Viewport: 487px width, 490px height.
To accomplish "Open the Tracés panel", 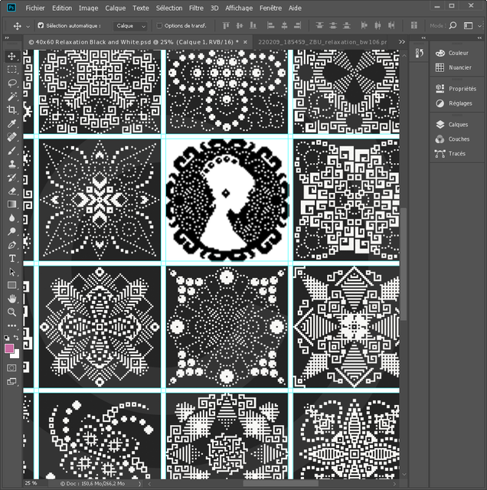I will [x=450, y=153].
